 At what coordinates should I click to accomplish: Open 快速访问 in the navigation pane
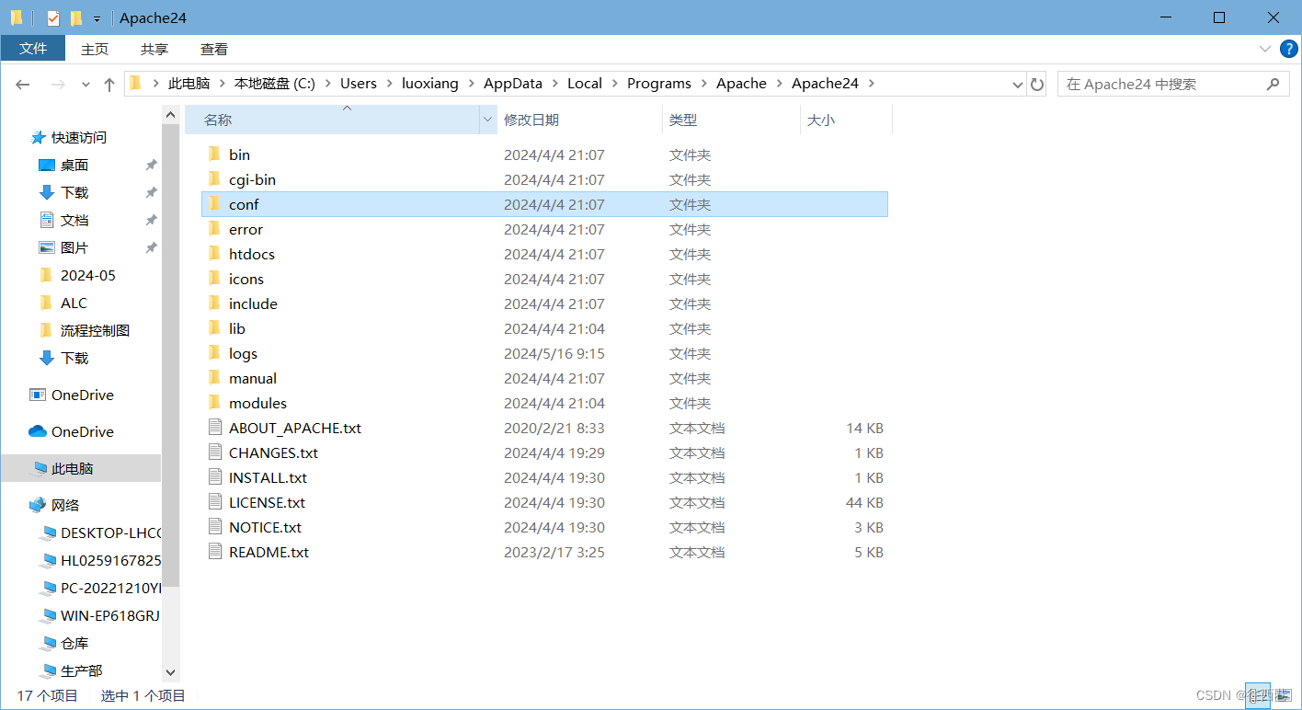79,137
